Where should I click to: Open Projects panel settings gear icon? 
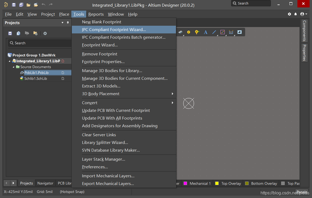click(45, 33)
